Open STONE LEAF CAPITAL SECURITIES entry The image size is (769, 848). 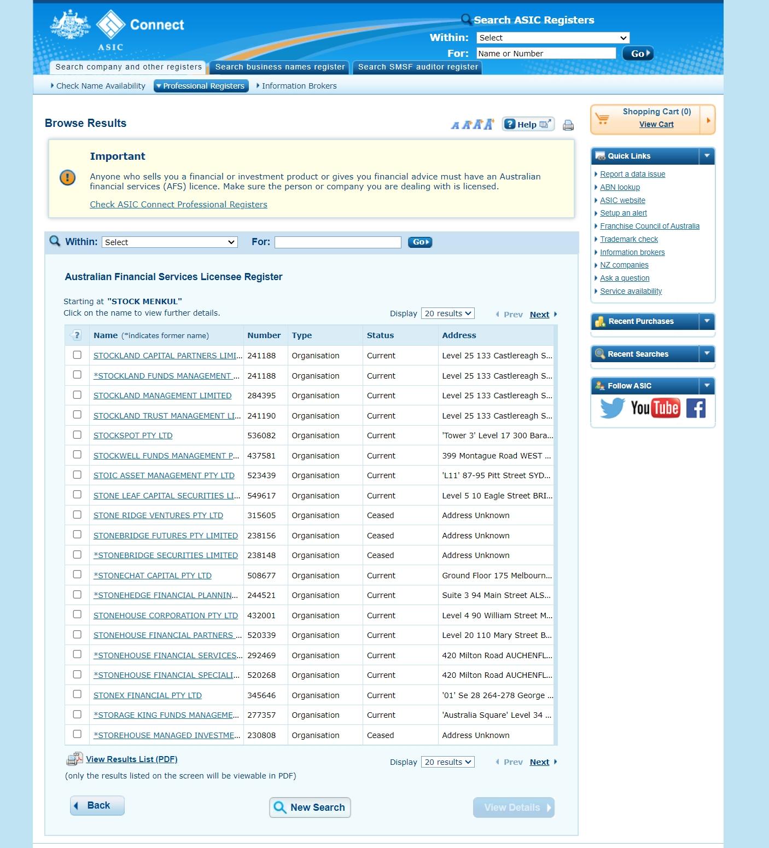[167, 496]
